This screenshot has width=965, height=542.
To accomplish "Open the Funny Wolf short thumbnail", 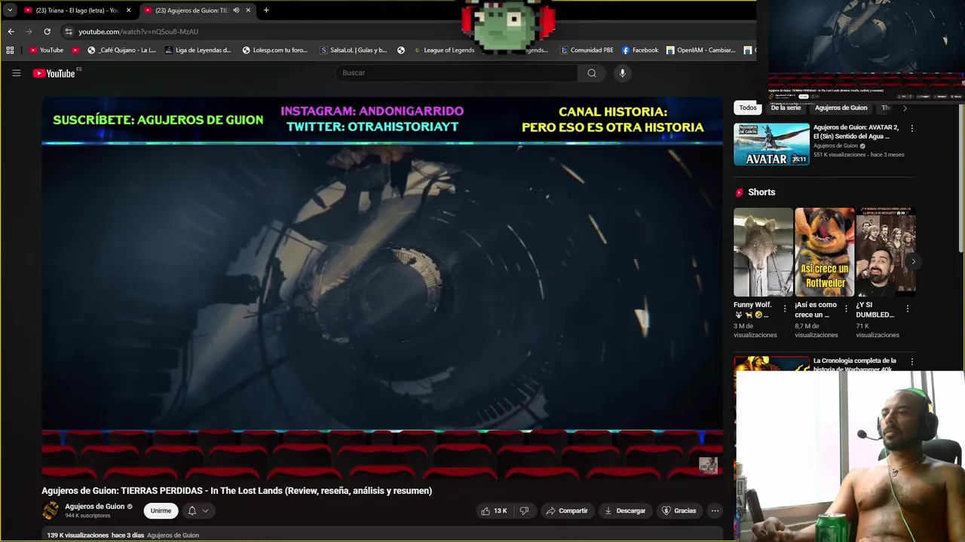I will (763, 252).
